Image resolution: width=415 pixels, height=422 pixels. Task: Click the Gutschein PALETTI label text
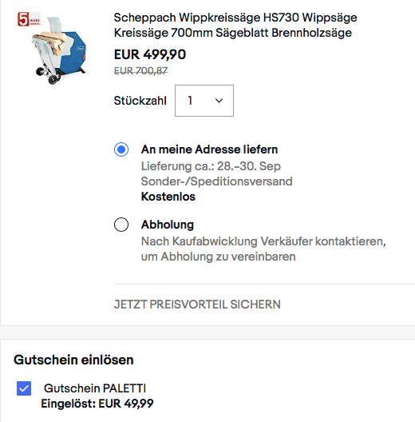[x=95, y=388]
